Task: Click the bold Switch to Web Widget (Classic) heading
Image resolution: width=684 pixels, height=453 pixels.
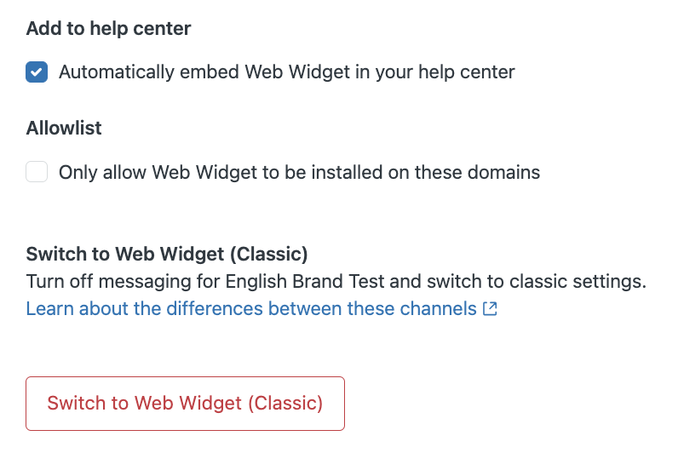Action: 167,255
